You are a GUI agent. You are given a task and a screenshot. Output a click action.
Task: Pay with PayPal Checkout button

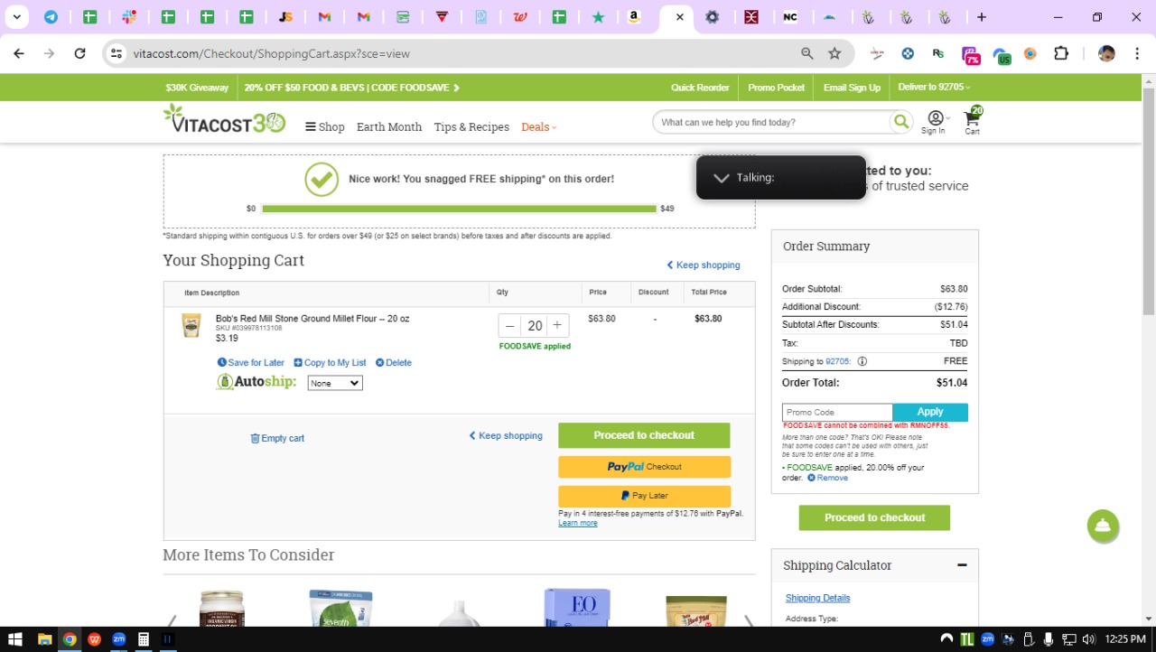click(644, 467)
